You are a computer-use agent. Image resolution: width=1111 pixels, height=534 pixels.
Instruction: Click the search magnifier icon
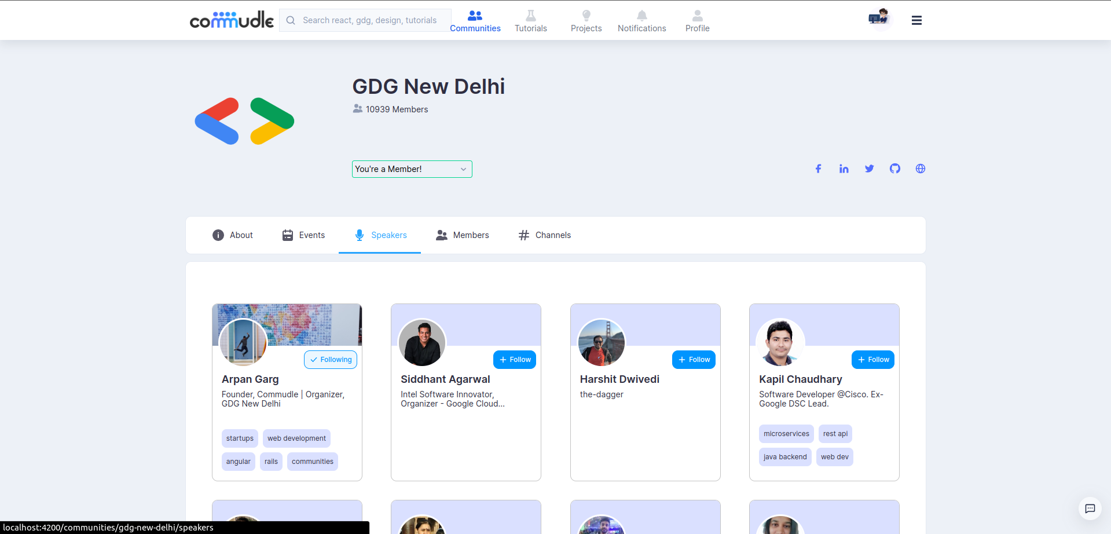point(291,20)
